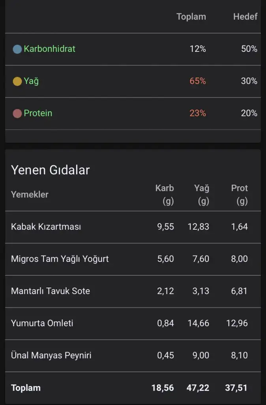Open the Yağ nutrient link
The height and width of the screenshot is (405, 266).
point(31,81)
